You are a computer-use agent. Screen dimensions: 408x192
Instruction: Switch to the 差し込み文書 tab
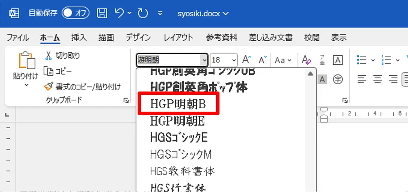tap(271, 38)
